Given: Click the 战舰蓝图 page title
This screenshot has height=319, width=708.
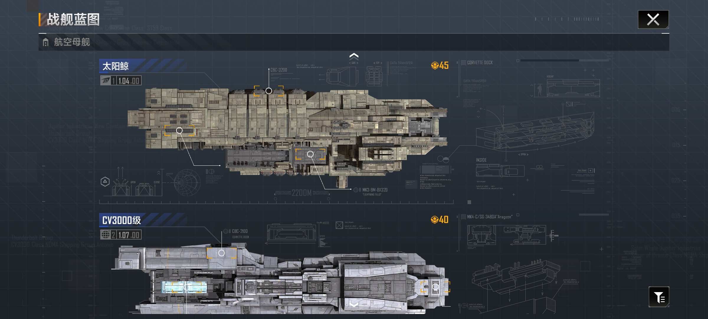Looking at the screenshot, I should (x=73, y=19).
